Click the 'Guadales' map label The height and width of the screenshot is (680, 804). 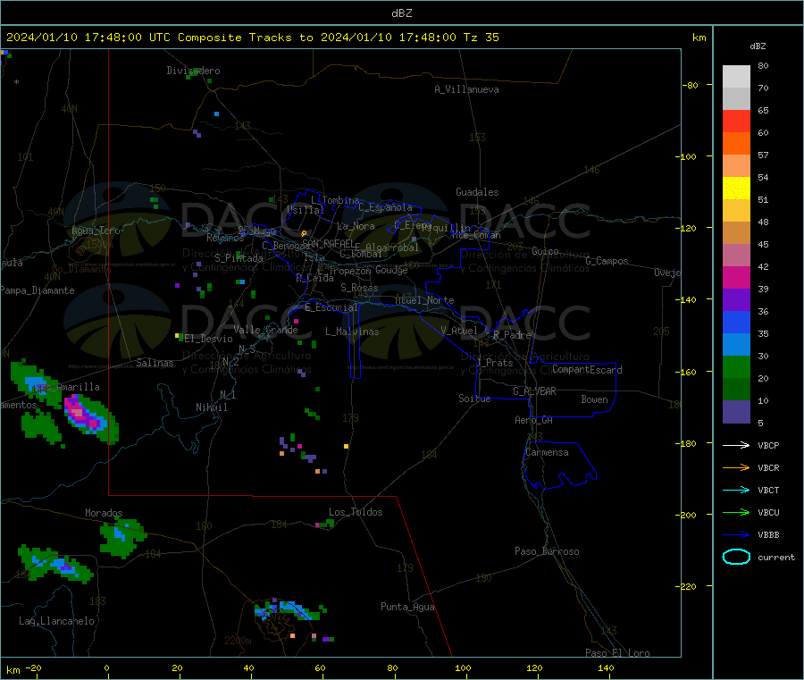[477, 192]
